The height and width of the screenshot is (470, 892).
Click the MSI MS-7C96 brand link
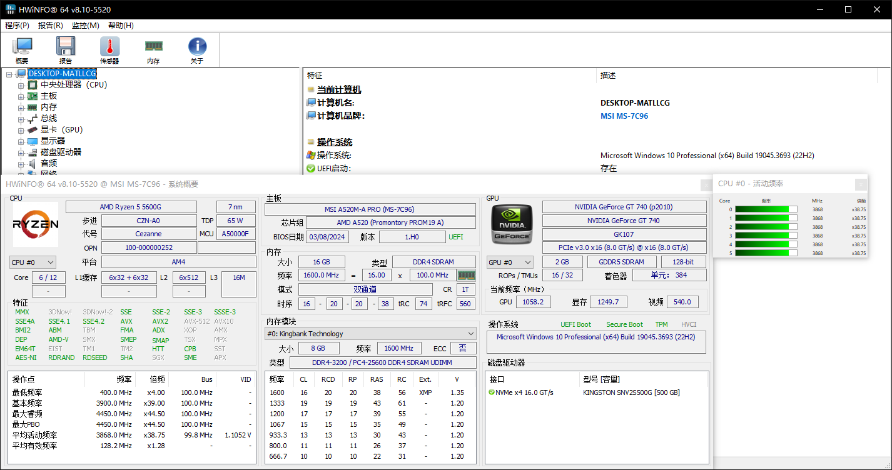pos(624,116)
